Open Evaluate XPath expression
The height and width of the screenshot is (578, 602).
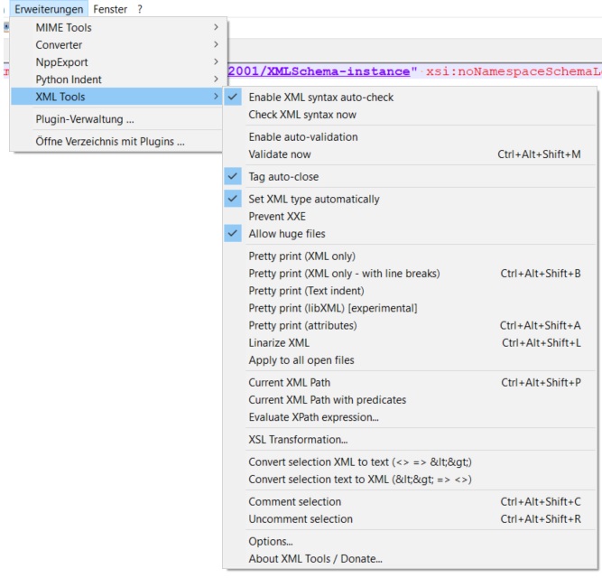[410, 417]
